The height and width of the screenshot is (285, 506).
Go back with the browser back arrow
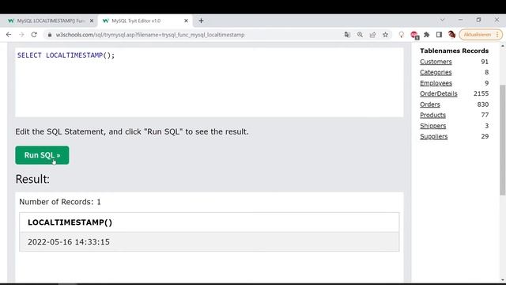pyautogui.click(x=9, y=35)
